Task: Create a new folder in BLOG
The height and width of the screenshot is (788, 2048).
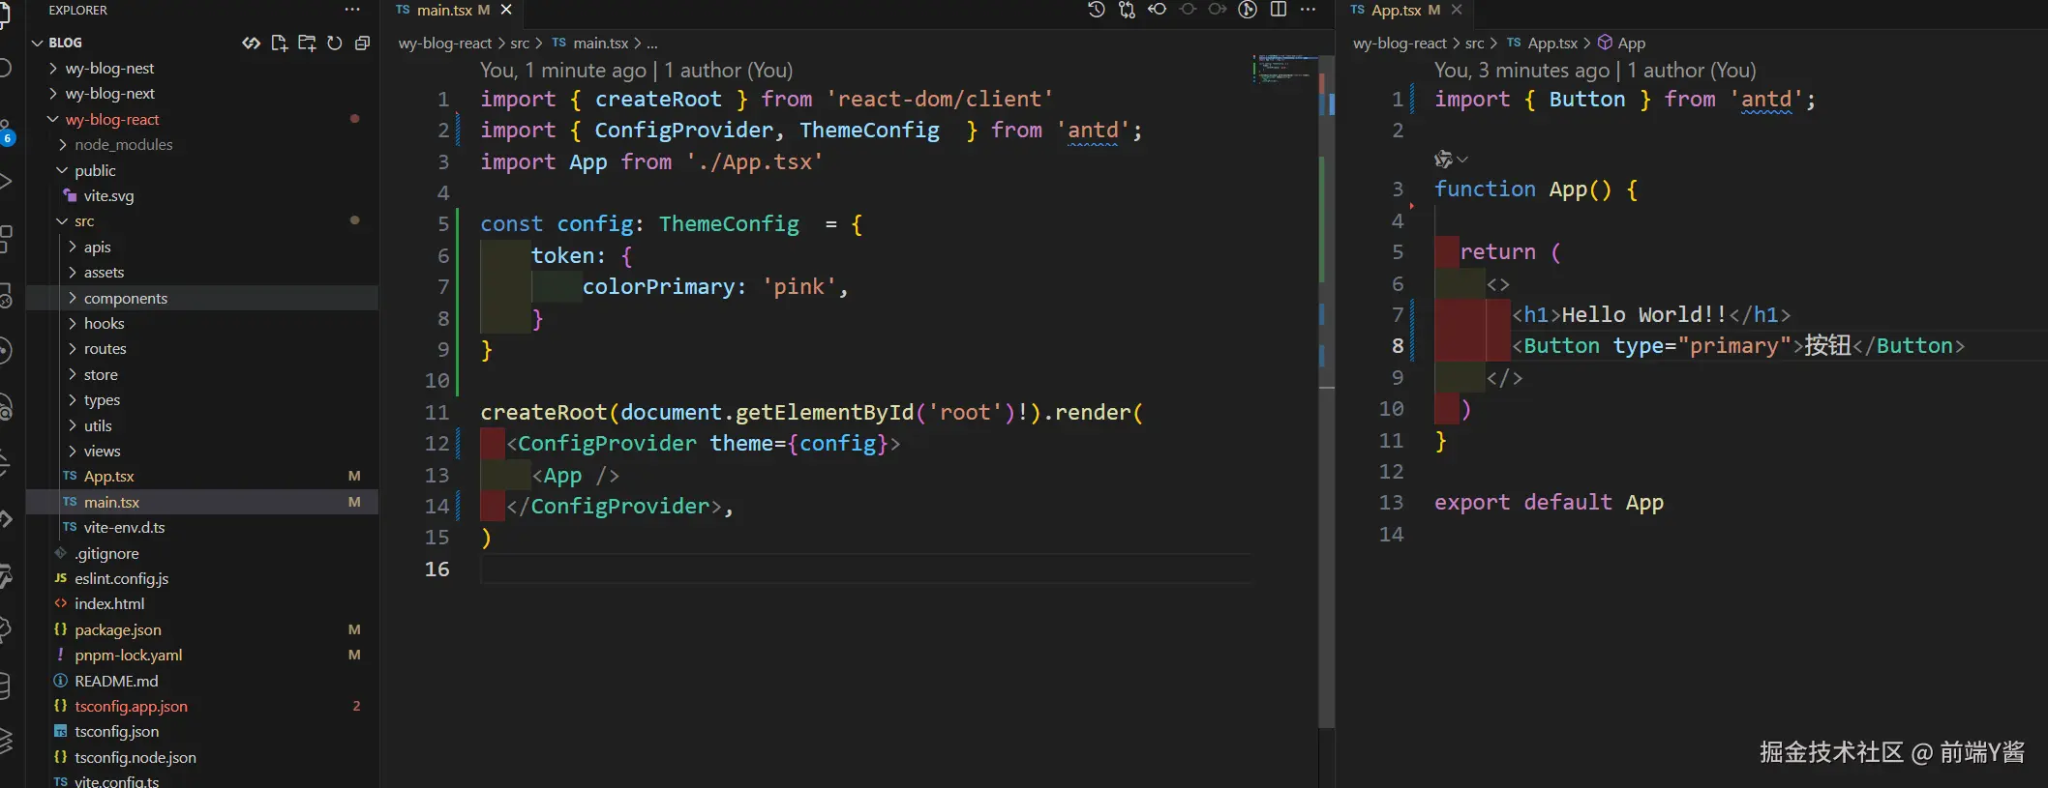Action: pos(307,43)
